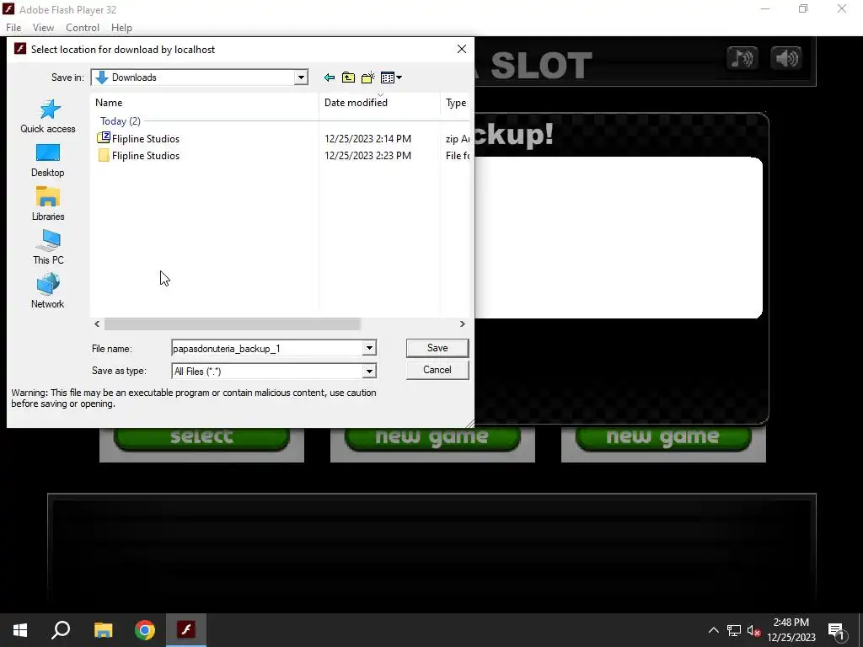Click the middle slot new game button

(432, 438)
